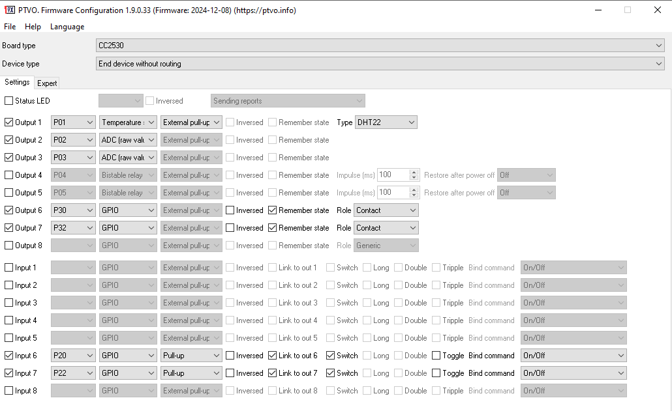
Task: Enable Toggle for Input 6
Action: click(x=436, y=355)
